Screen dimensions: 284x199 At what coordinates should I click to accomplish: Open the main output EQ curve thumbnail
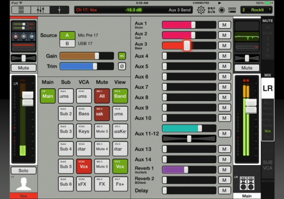click(x=247, y=37)
